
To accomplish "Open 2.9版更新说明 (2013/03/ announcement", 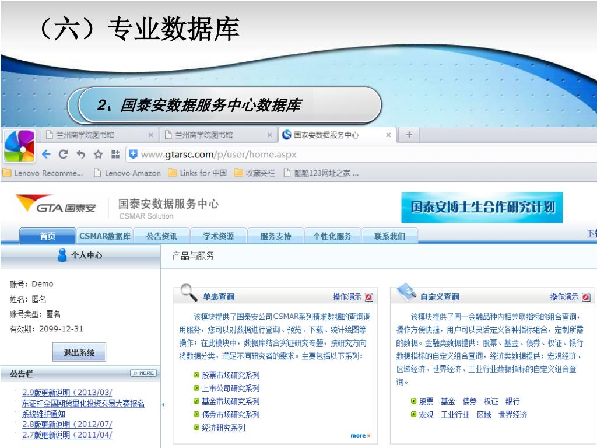I will 67,393.
